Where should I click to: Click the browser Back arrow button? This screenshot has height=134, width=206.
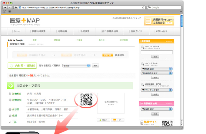click(x=5, y=7)
